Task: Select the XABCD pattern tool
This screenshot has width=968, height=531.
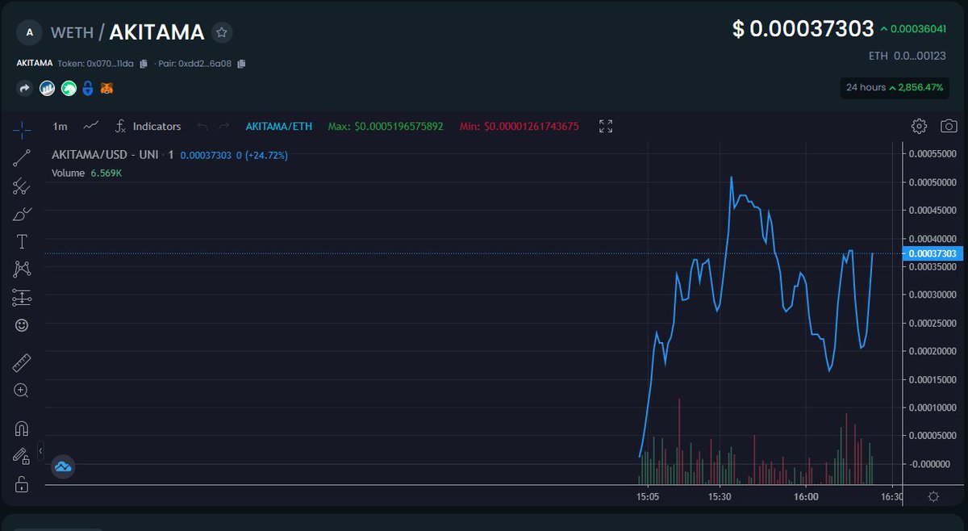Action: (x=22, y=270)
